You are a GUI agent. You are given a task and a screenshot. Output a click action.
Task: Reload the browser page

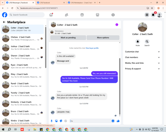tap(12, 8)
